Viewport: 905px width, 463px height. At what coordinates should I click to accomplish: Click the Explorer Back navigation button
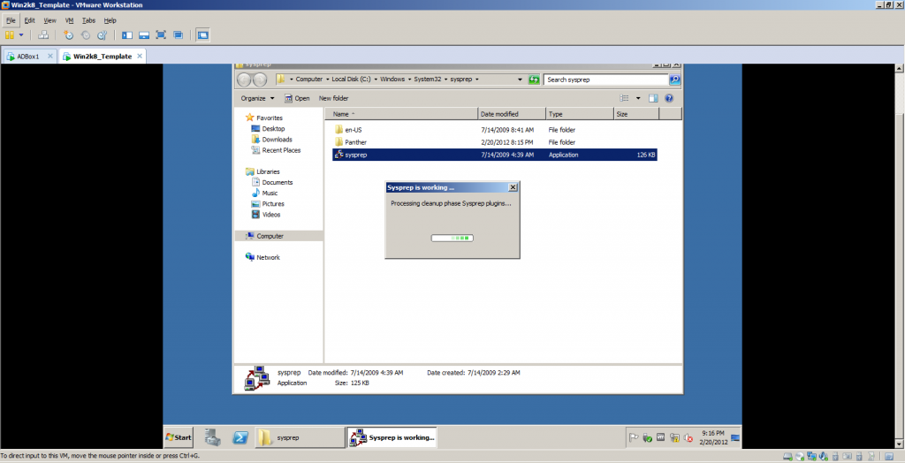click(x=244, y=80)
